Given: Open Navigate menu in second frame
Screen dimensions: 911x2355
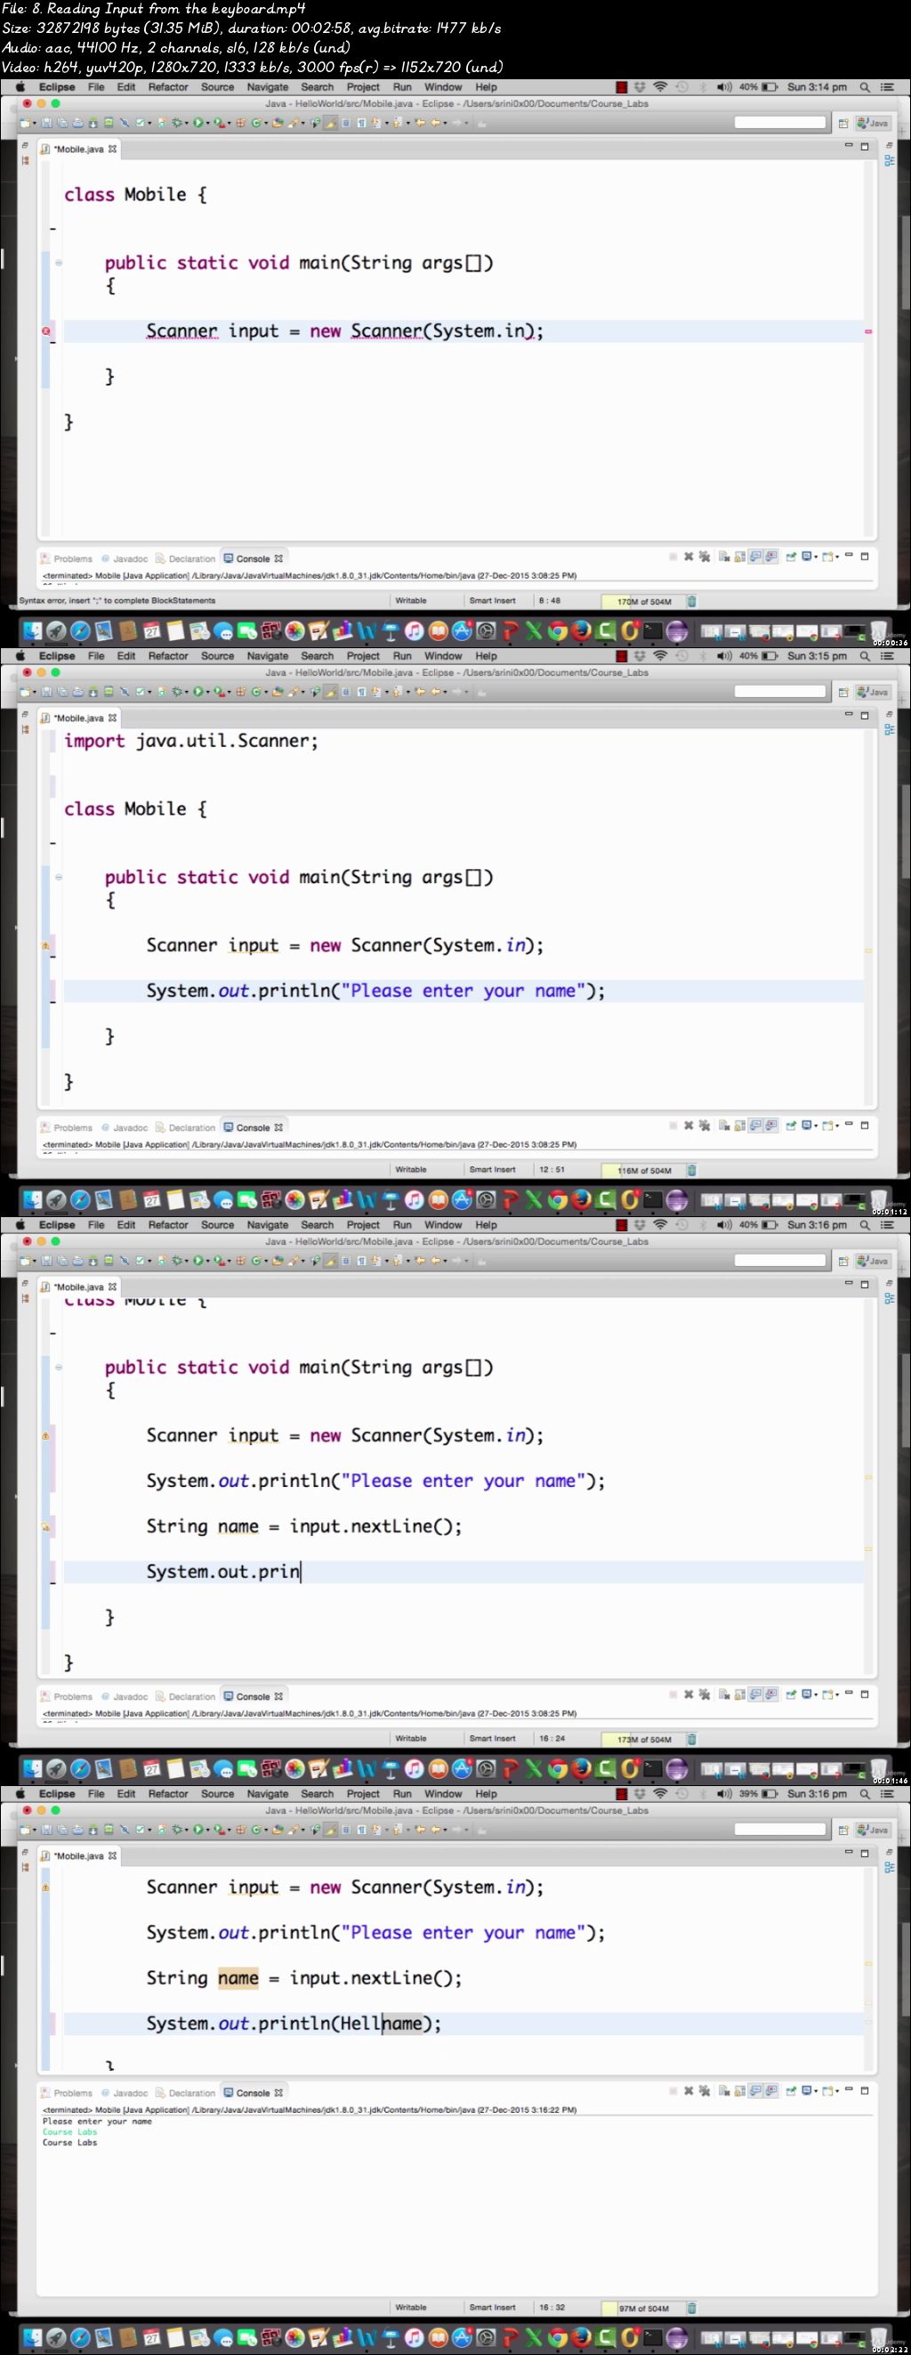Looking at the screenshot, I should pyautogui.click(x=268, y=655).
